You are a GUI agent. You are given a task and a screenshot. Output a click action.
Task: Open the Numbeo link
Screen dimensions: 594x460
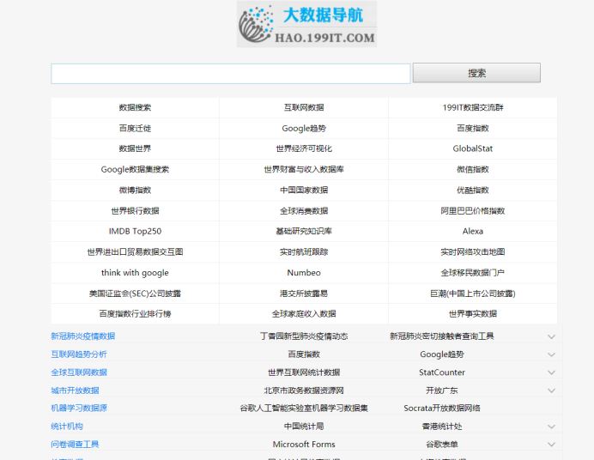click(x=304, y=273)
